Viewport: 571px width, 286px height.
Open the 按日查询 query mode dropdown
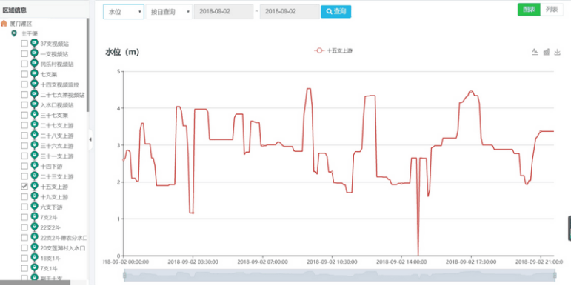169,12
